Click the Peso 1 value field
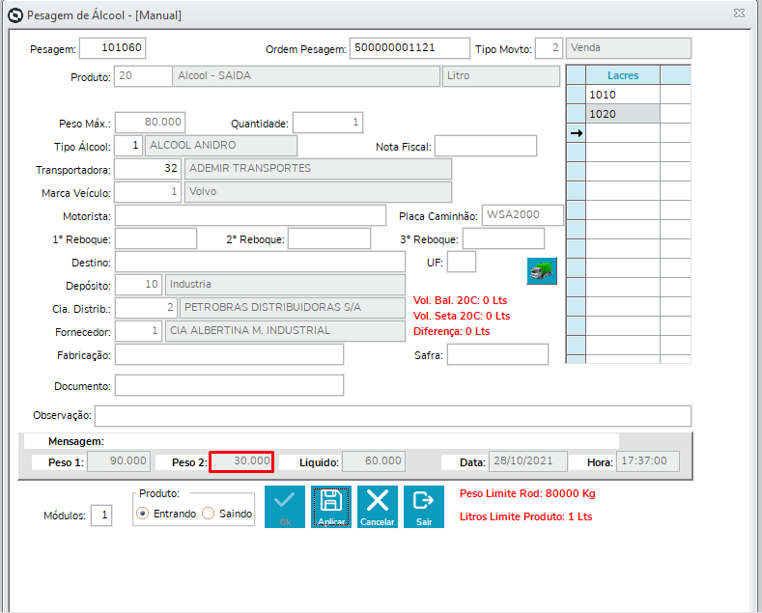The image size is (762, 613). click(119, 461)
